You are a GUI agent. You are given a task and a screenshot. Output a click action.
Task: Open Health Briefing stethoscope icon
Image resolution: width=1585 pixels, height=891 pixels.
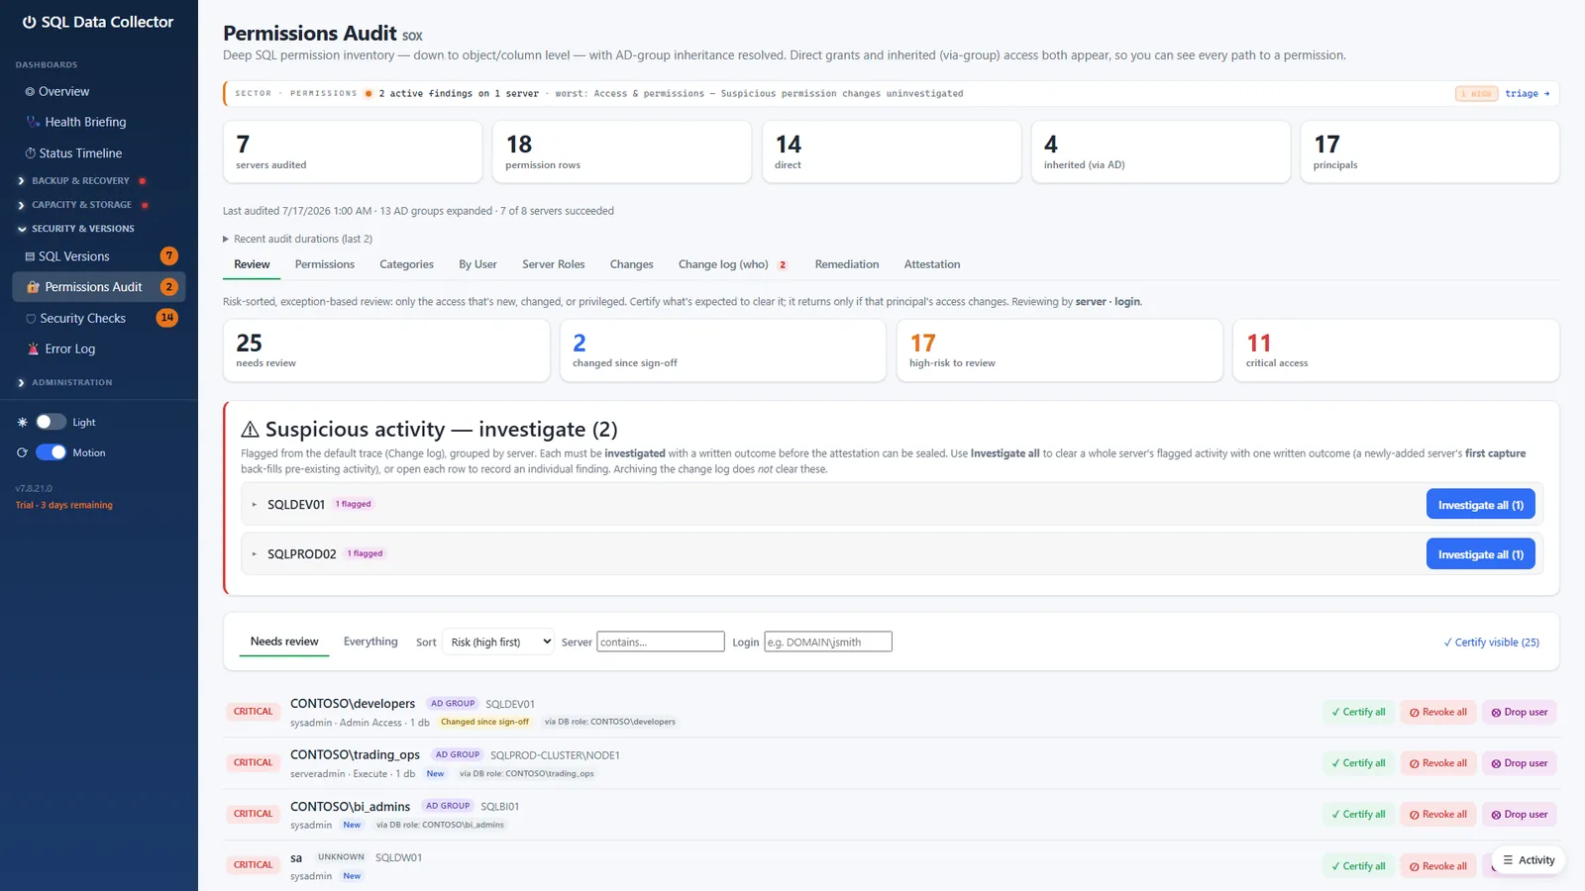[34, 122]
